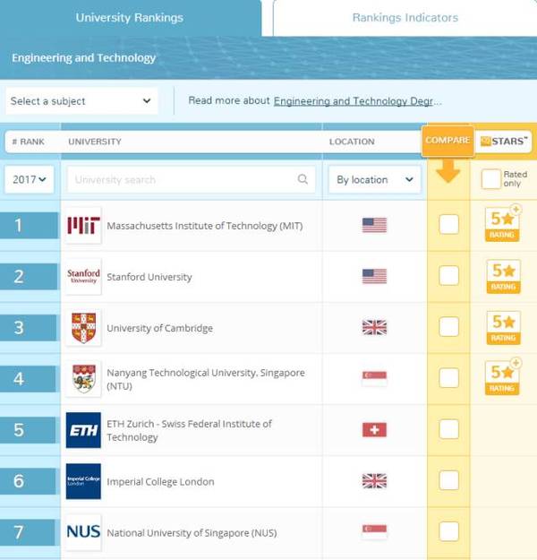This screenshot has height=560, width=537.
Task: Open the Imperial College London name link
Action: pos(160,481)
